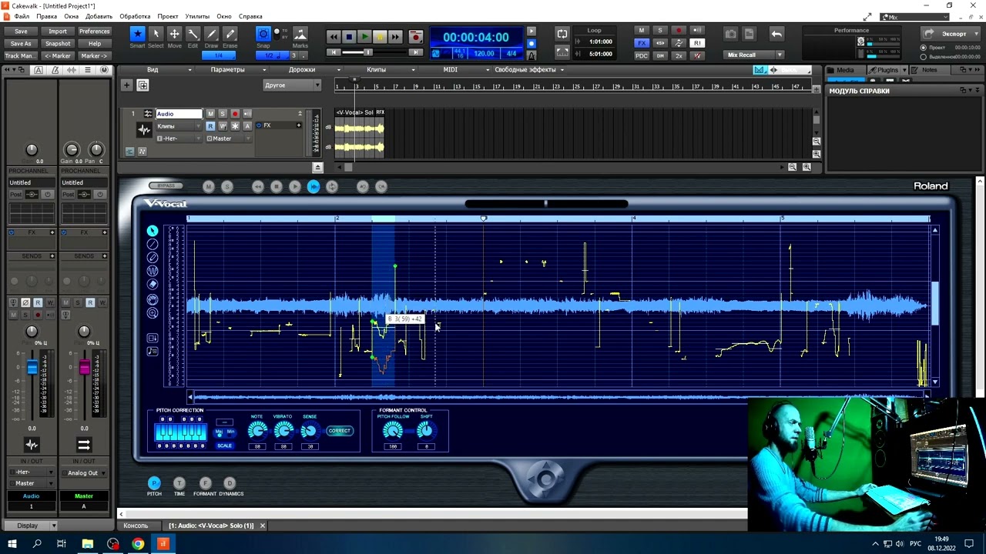Open the -Нет- input dropdown on track

point(178,138)
